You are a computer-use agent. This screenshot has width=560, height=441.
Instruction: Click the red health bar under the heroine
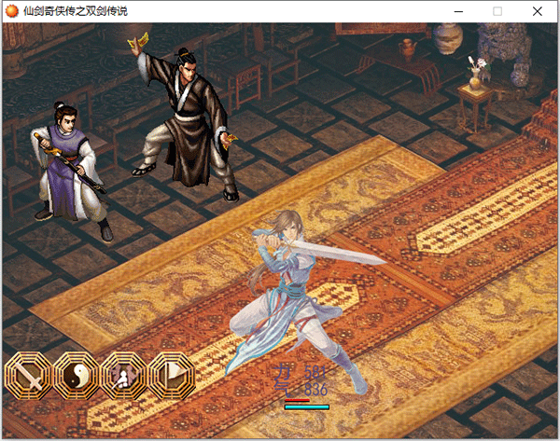point(297,400)
